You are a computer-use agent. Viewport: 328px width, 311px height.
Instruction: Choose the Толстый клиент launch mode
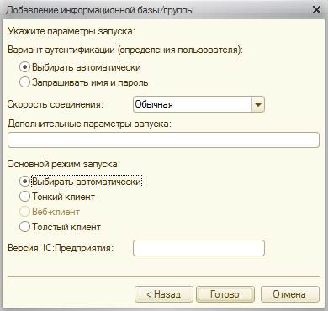tap(24, 227)
